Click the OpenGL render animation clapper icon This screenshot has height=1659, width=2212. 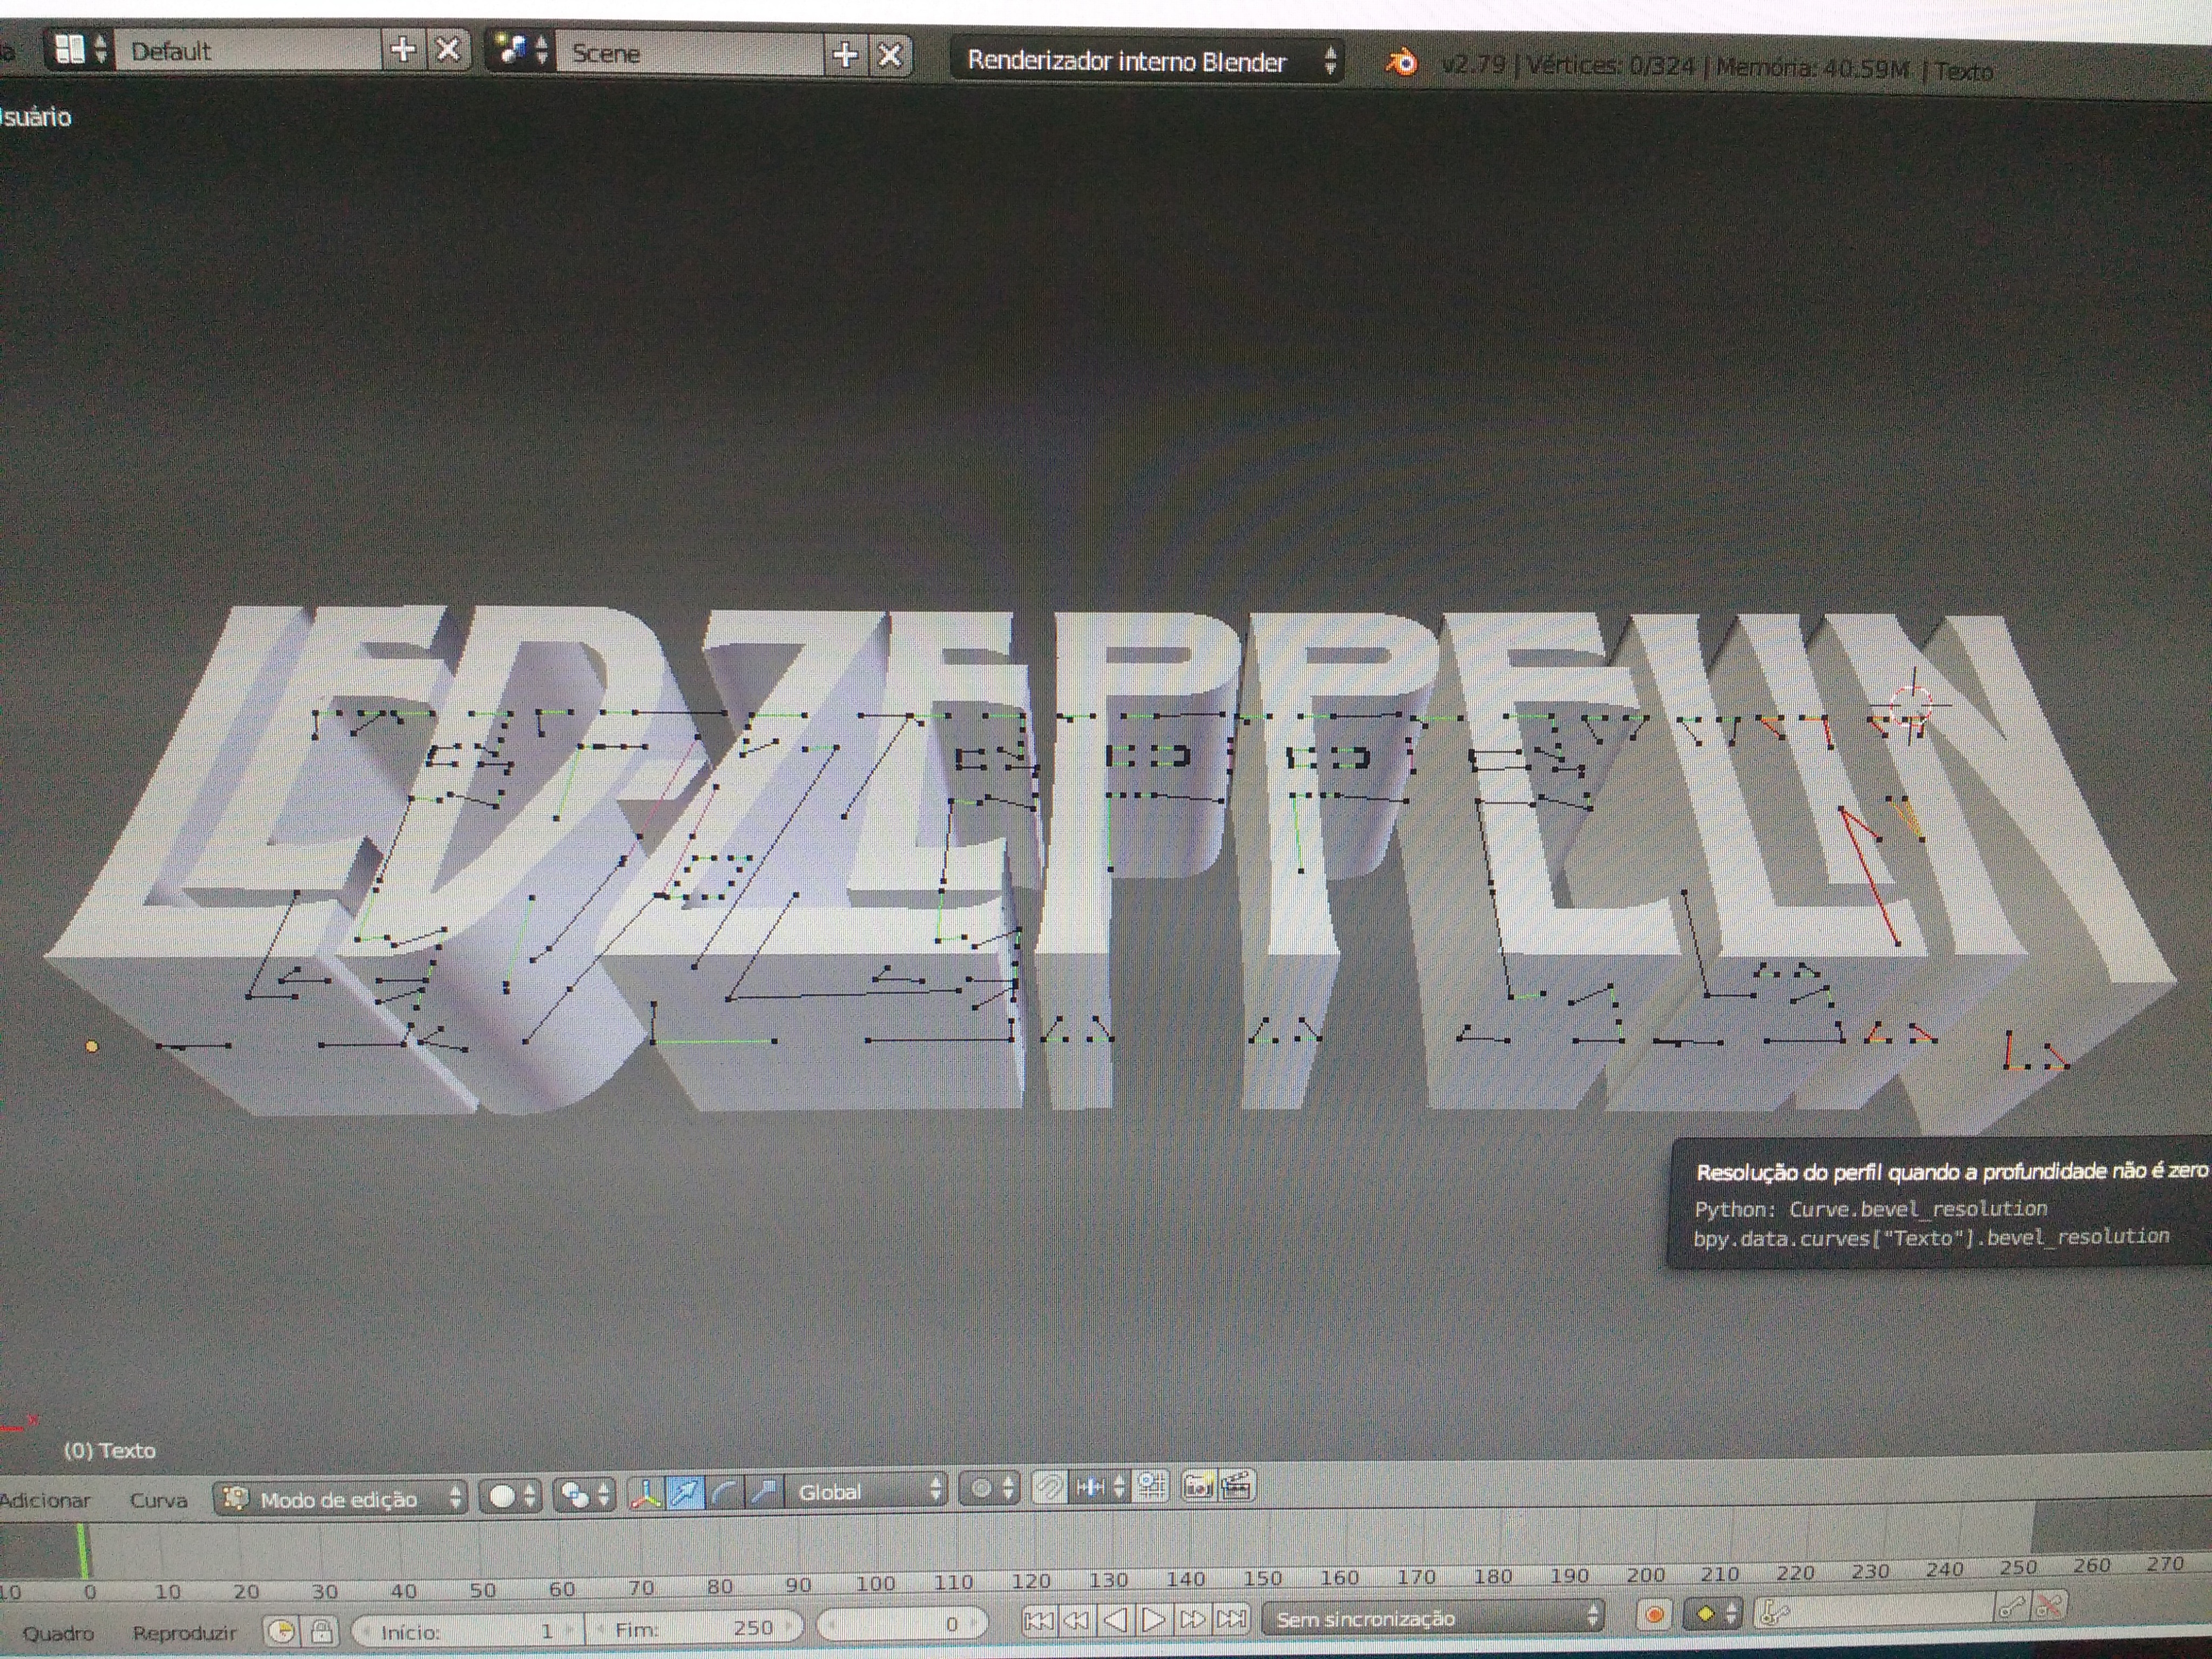click(x=1237, y=1485)
